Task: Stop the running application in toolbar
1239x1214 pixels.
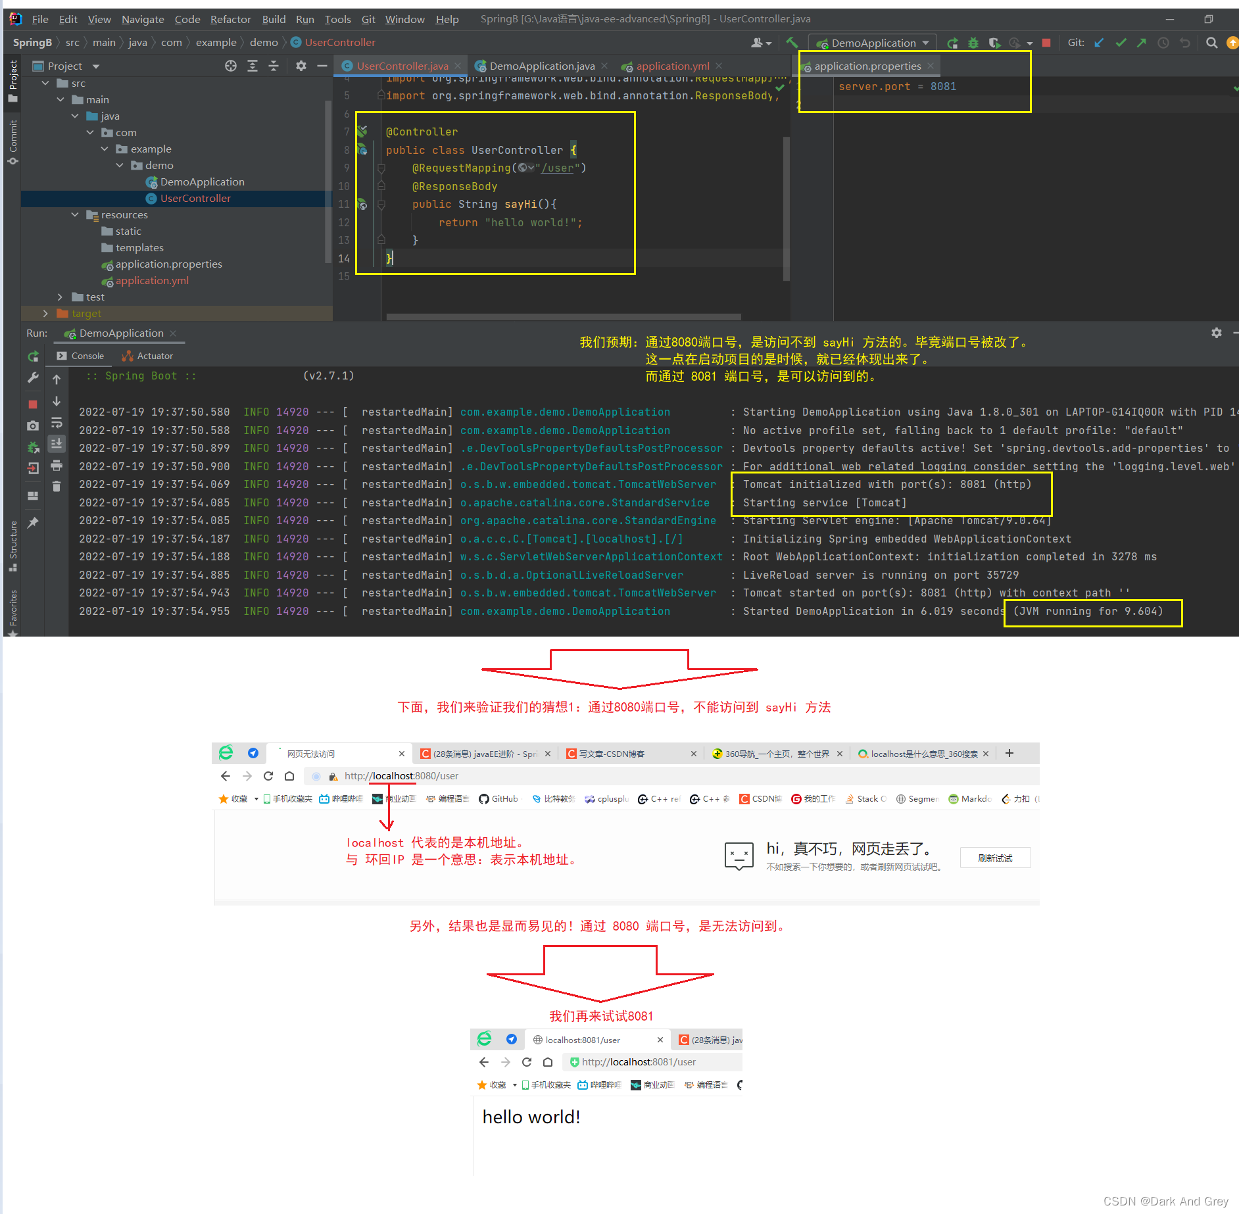Action: coord(1046,43)
